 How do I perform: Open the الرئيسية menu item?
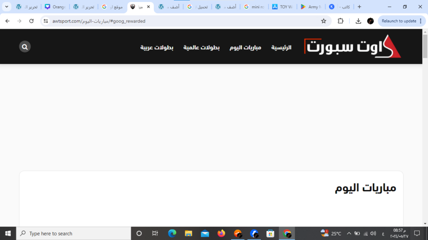(x=281, y=47)
